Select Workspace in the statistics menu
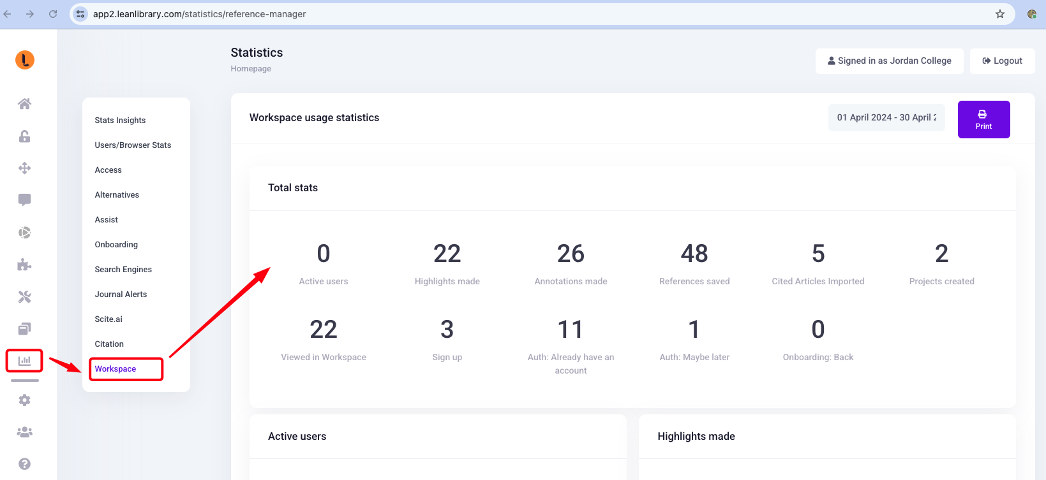Screen dimensions: 1046x480 tap(116, 369)
